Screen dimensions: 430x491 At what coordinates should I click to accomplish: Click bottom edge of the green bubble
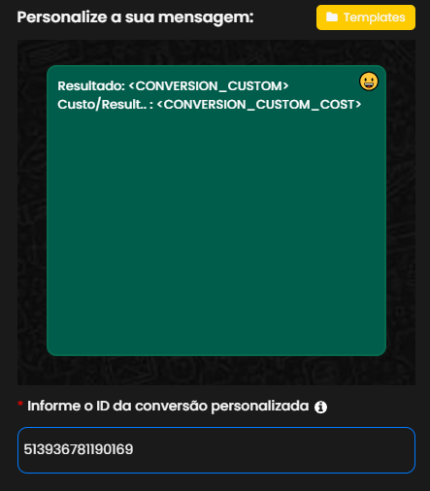[x=216, y=354]
